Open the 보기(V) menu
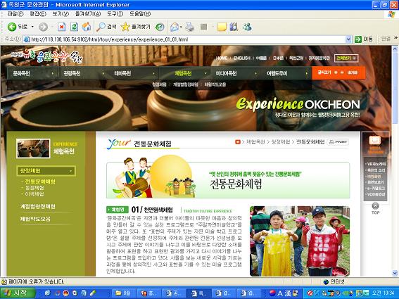 [x=61, y=14]
